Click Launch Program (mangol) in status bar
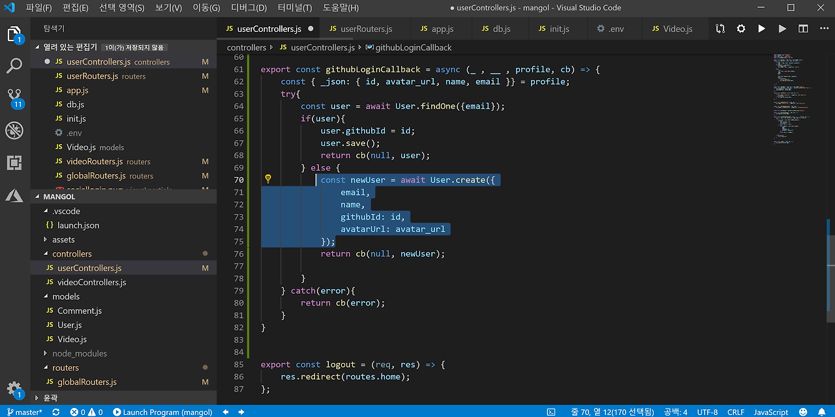Screen dimensions: 835x417 coord(162,412)
